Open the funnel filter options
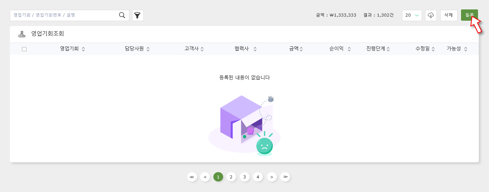 [x=138, y=15]
